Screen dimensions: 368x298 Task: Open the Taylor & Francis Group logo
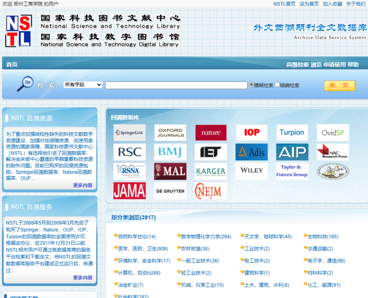tap(292, 171)
